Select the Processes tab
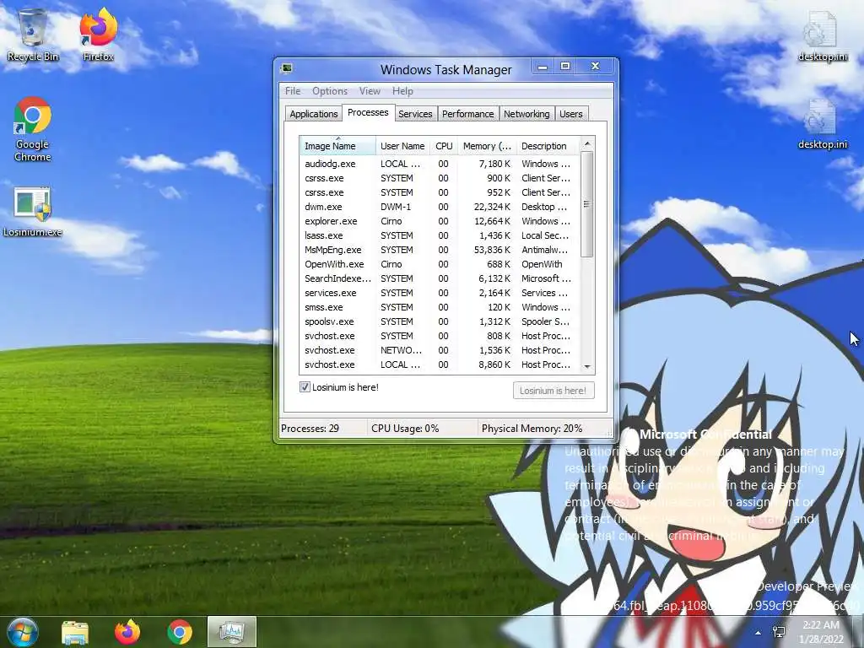Image resolution: width=864 pixels, height=648 pixels. [x=368, y=112]
